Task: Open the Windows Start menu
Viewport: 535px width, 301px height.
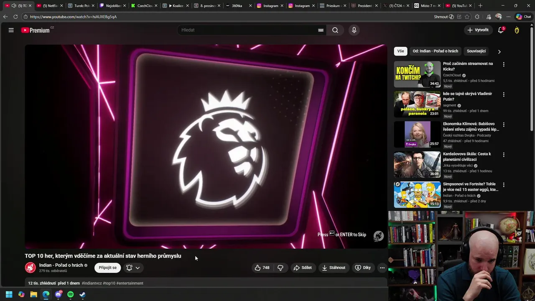Action: (9, 294)
